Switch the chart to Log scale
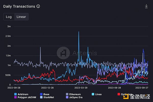Image resolution: width=153 pixels, height=102 pixels. (x=9, y=17)
